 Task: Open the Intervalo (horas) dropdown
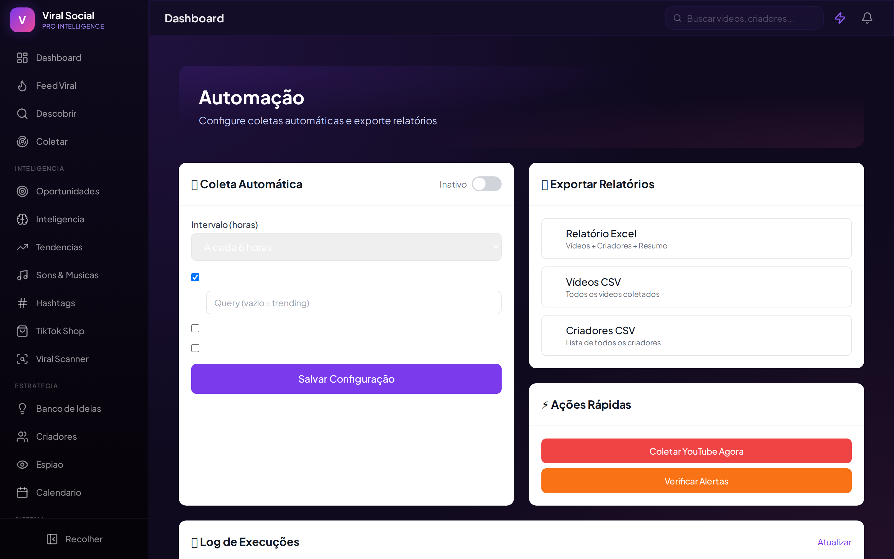346,247
